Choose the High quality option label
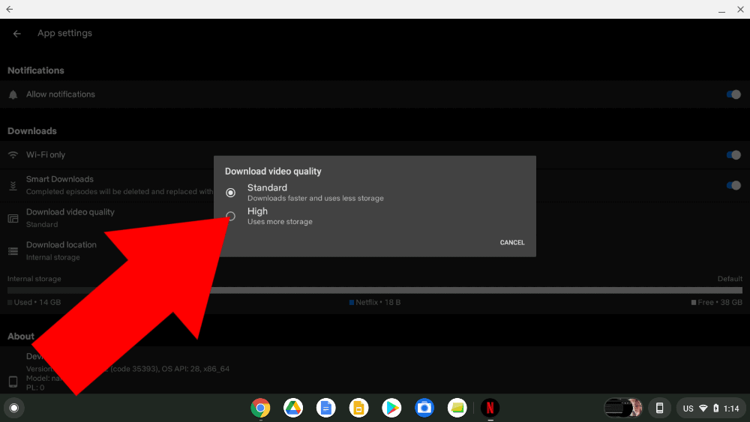Image resolution: width=750 pixels, height=422 pixels. (257, 211)
